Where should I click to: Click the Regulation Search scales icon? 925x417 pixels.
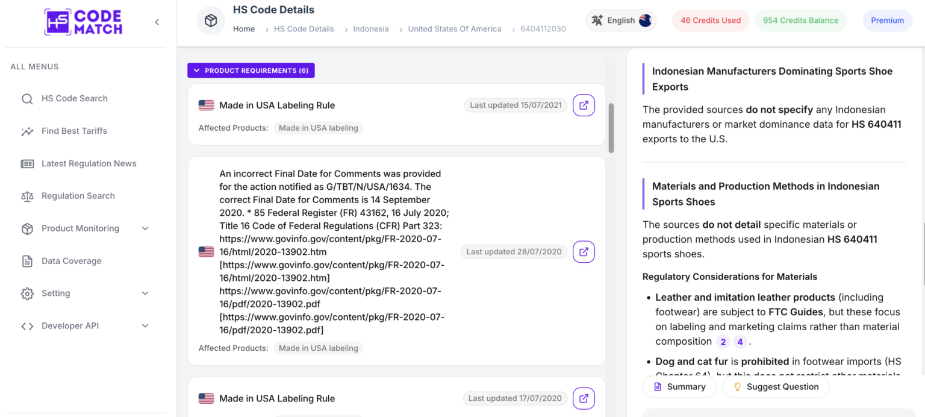[27, 196]
